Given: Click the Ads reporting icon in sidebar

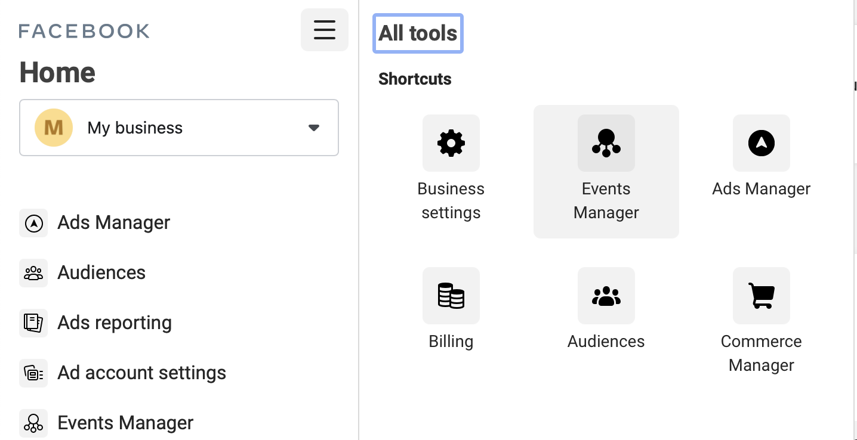Looking at the screenshot, I should click(33, 323).
